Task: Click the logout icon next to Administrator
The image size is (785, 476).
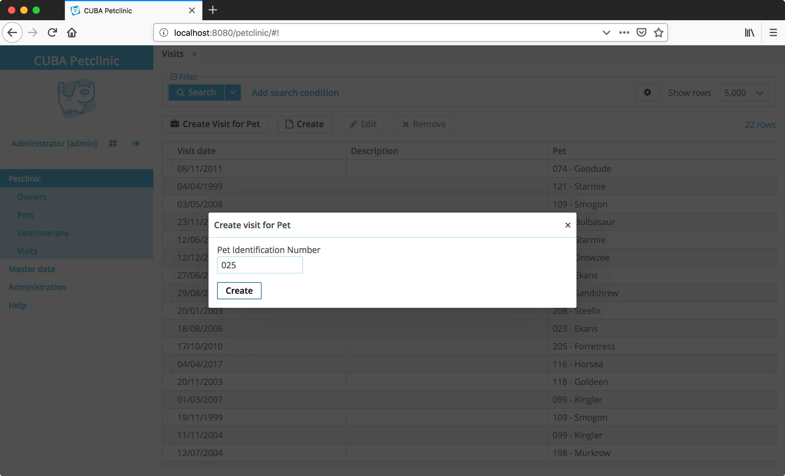Action: point(136,143)
